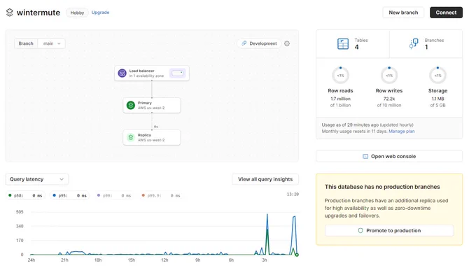Toggle the Load balancer switch

pyautogui.click(x=177, y=73)
